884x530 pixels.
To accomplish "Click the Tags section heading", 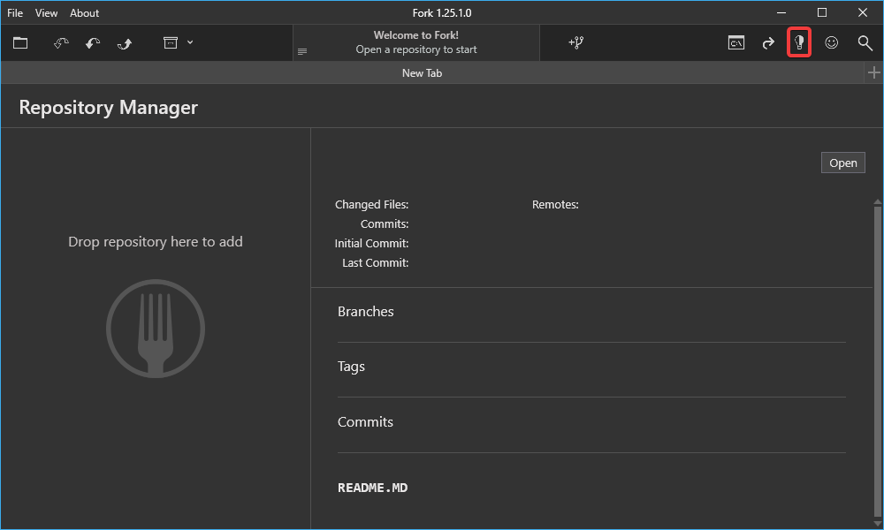I will [351, 367].
